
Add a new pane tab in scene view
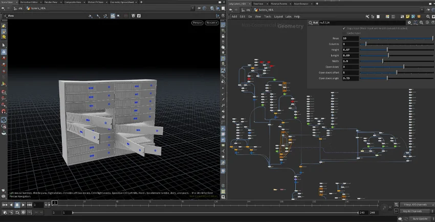(141, 2)
